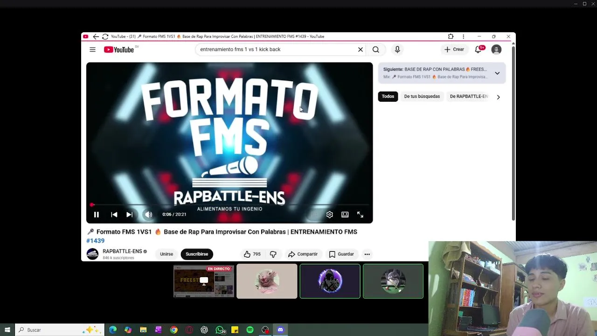This screenshot has height=336, width=597.
Task: Open RAPBATTLE-ENS channel name link
Action: pyautogui.click(x=122, y=252)
